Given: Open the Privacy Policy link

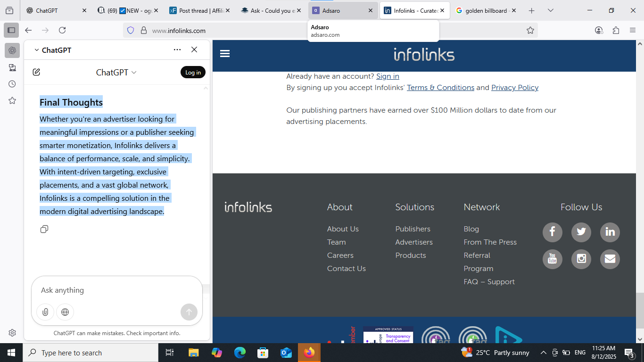Looking at the screenshot, I should point(515,88).
